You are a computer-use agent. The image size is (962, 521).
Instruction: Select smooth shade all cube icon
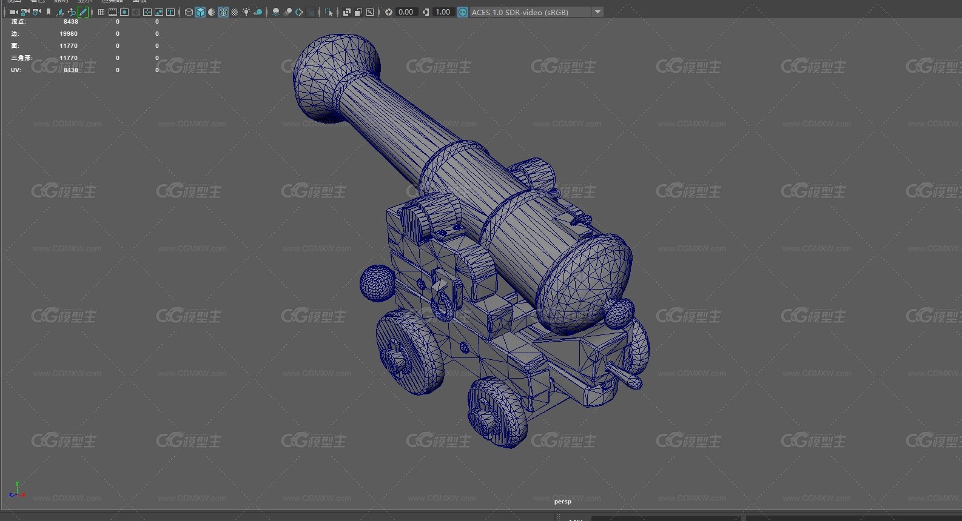(x=200, y=12)
